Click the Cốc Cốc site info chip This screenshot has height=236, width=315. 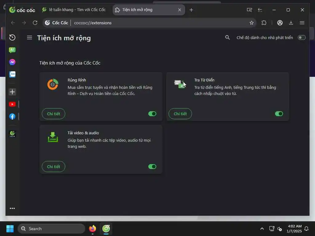click(x=57, y=23)
